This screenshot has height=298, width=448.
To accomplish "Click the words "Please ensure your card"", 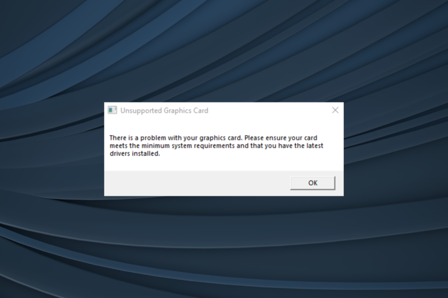I will click(281, 138).
